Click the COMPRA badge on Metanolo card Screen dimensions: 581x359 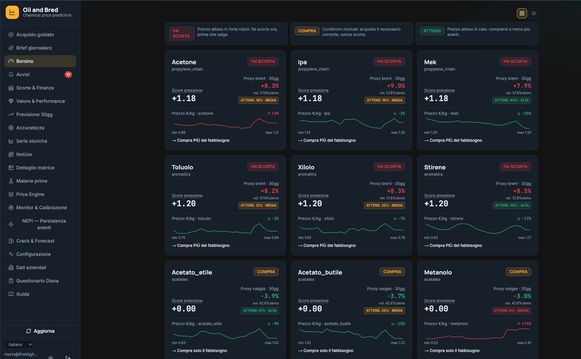click(518, 272)
